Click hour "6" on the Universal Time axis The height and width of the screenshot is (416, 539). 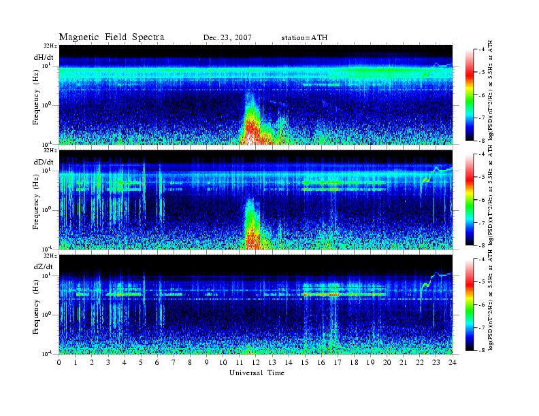point(157,362)
